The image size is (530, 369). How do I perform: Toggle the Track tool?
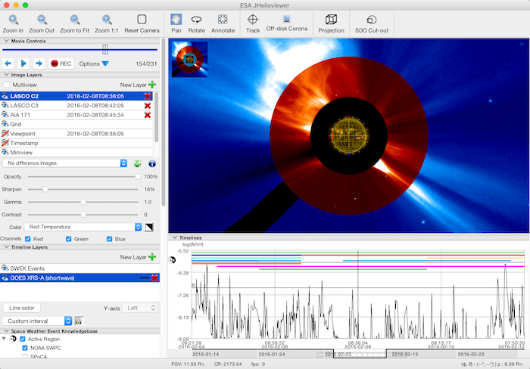point(252,19)
